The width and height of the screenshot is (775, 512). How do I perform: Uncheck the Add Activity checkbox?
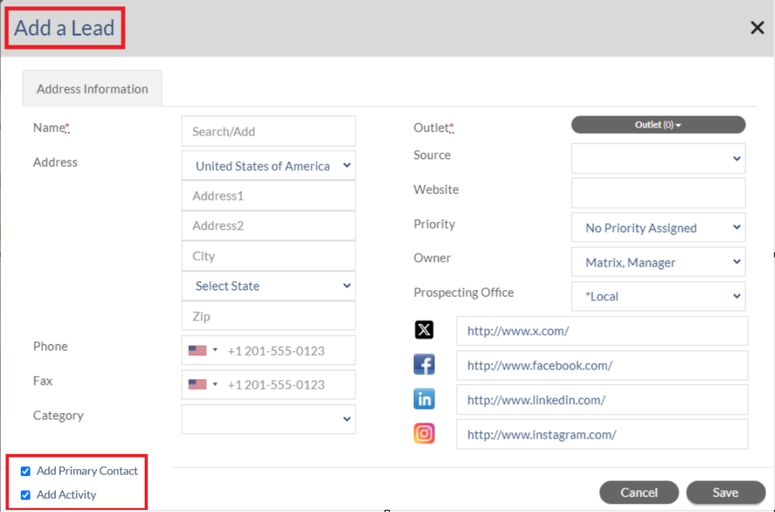point(26,495)
